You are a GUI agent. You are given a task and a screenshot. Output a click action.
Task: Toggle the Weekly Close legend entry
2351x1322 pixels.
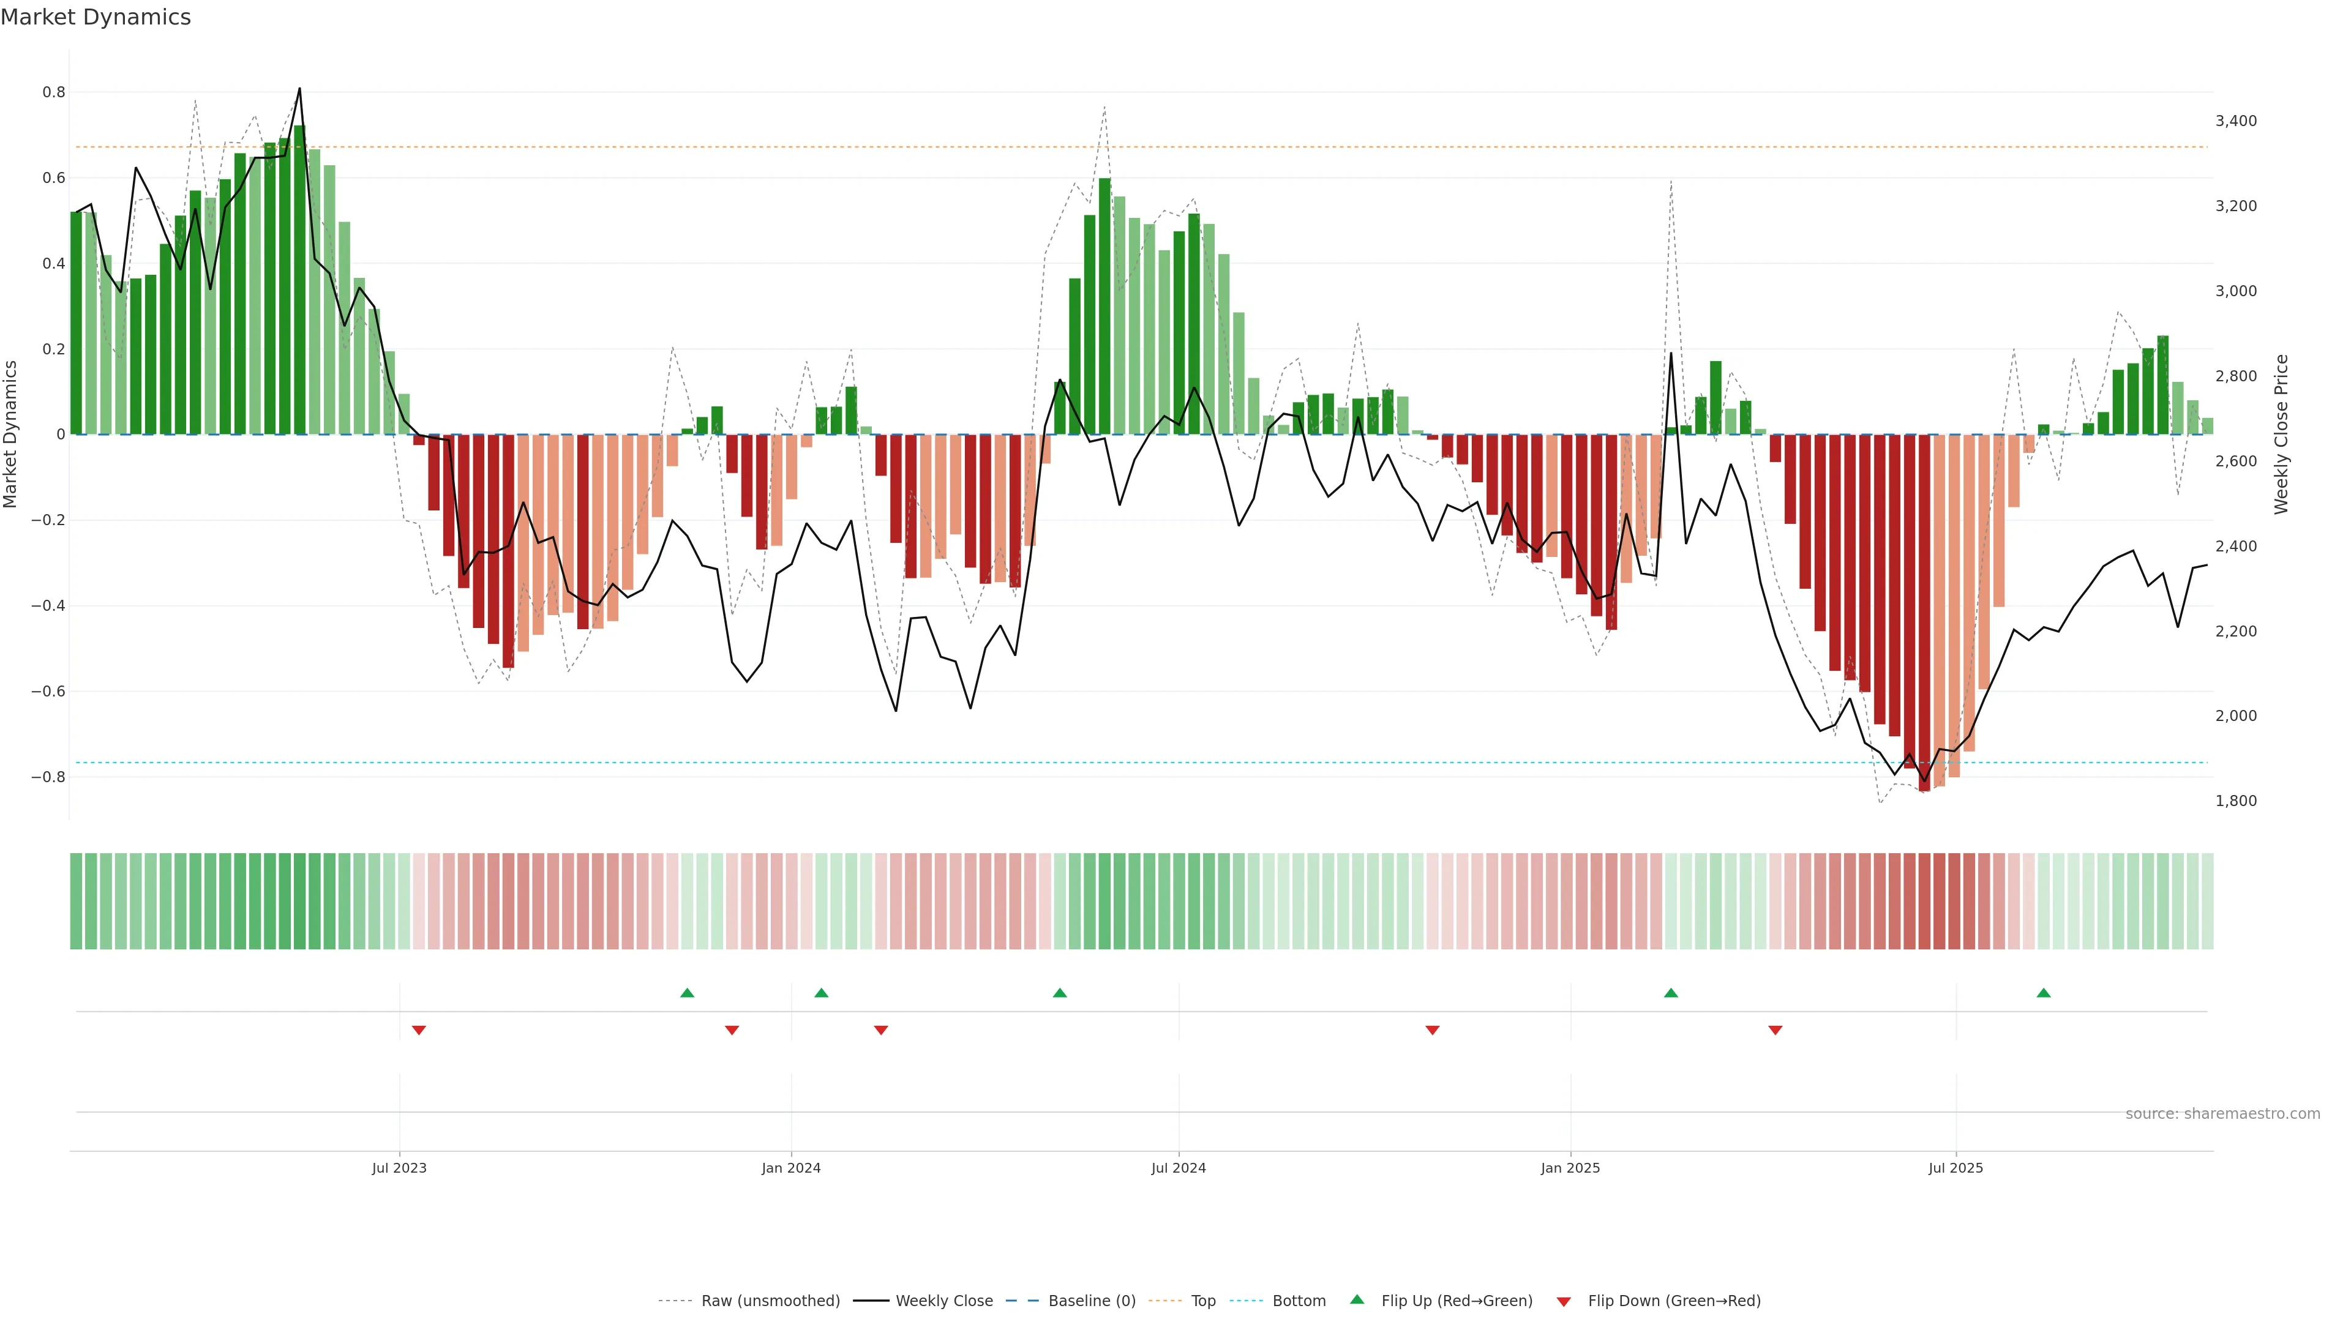coord(943,1301)
